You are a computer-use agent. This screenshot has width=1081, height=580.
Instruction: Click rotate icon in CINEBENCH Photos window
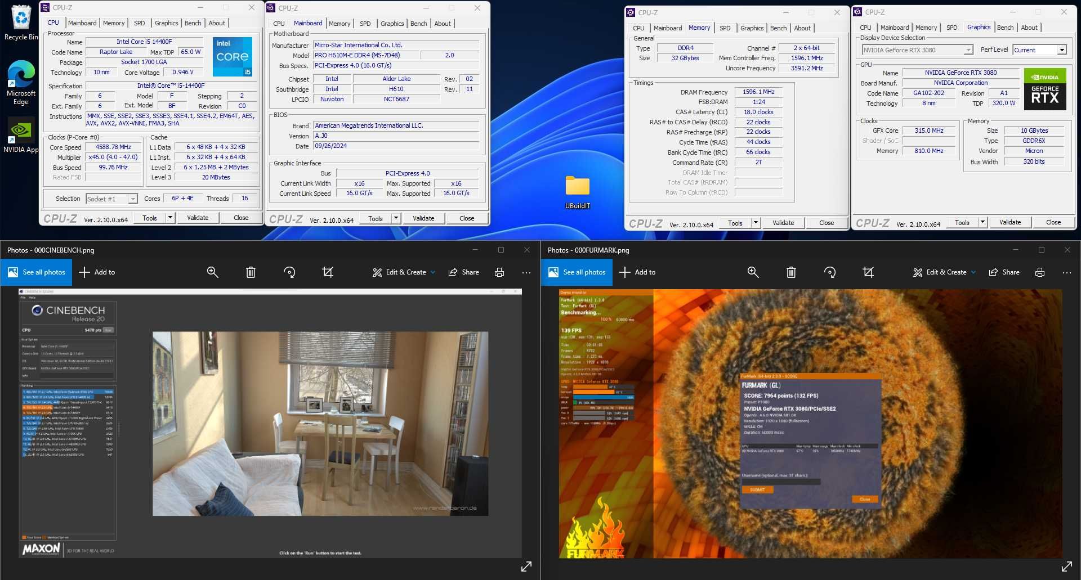(289, 272)
